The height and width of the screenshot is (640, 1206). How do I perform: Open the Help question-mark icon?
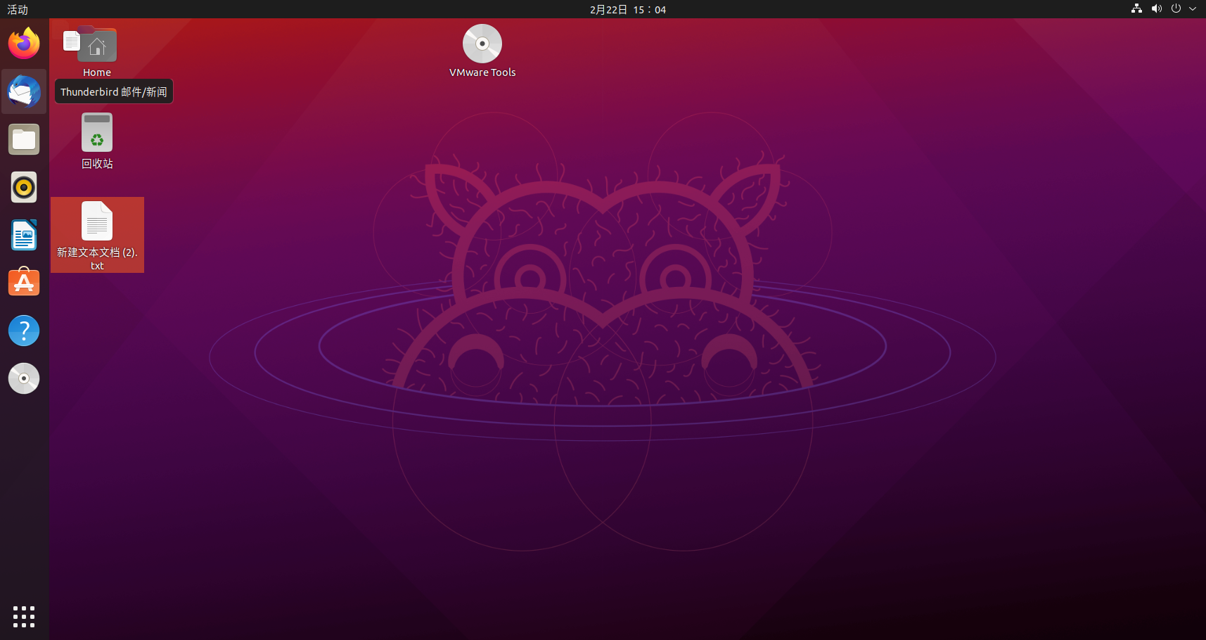(24, 331)
